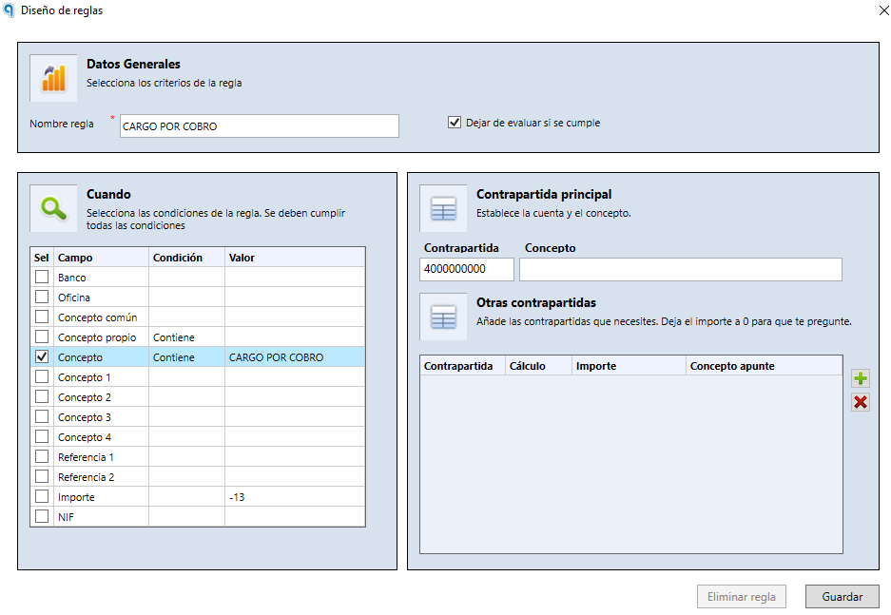Select the Oficina row label
The width and height of the screenshot is (891, 615).
[x=74, y=298]
